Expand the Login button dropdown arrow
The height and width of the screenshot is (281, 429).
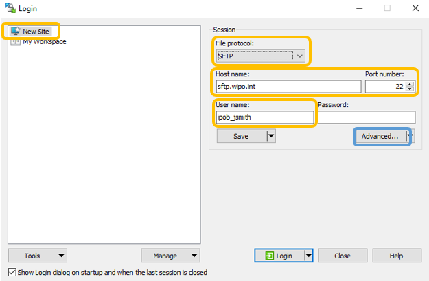pos(308,256)
